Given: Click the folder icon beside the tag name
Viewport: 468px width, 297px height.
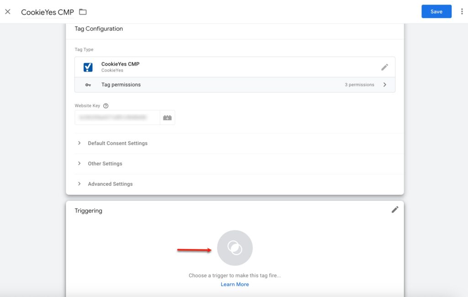Looking at the screenshot, I should click(83, 12).
